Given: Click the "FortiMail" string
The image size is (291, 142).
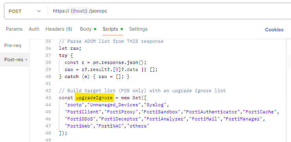Looking at the screenshot, I should click(204, 119).
